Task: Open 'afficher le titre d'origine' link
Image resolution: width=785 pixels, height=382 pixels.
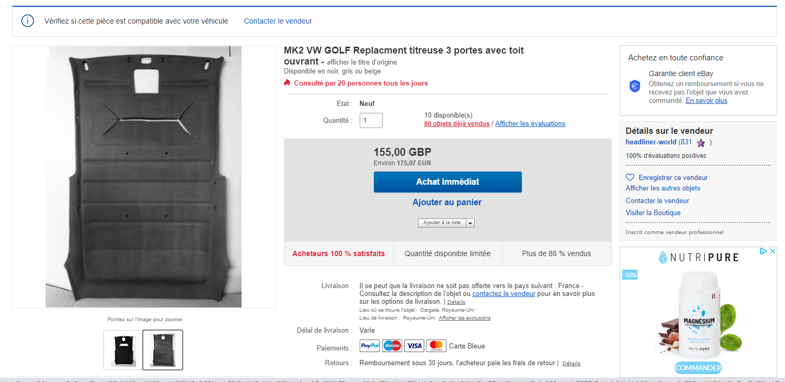Action: coord(362,62)
